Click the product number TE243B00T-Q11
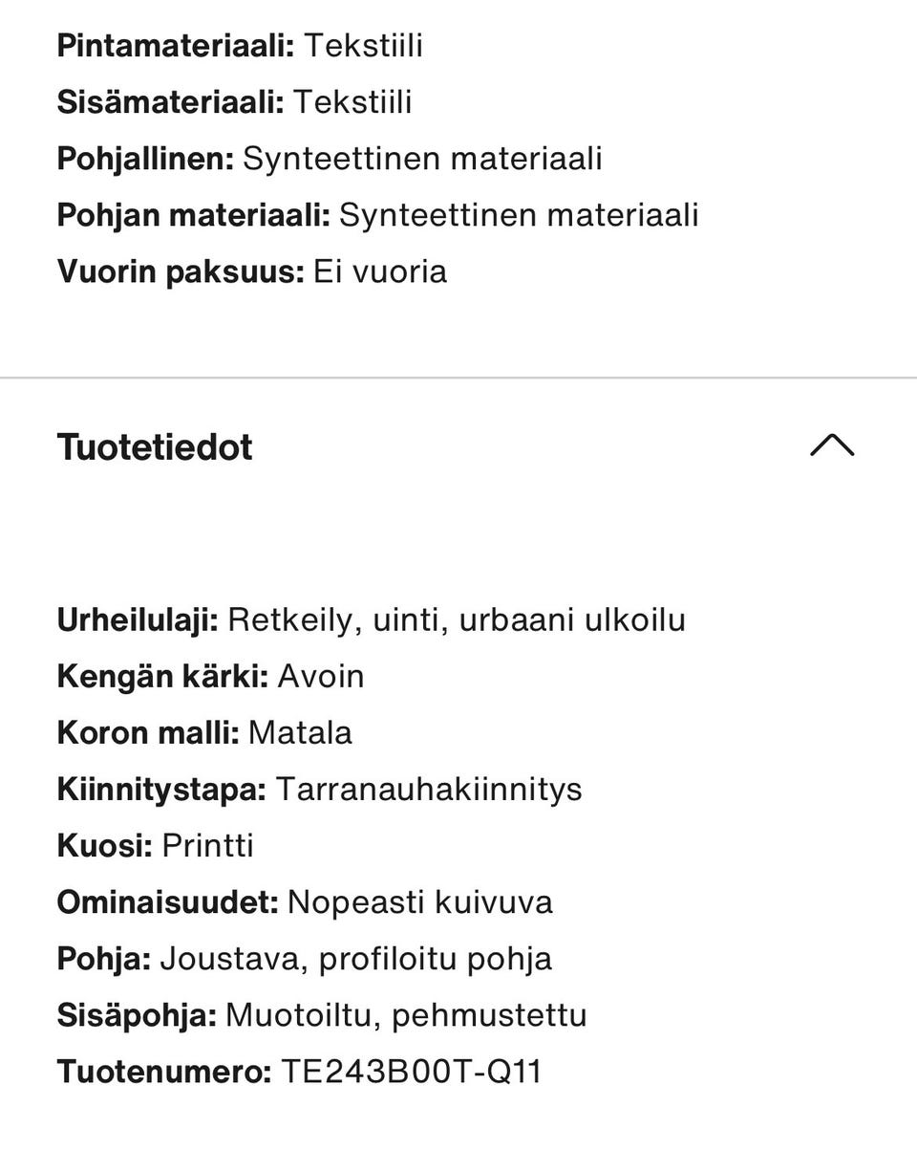917x1150 pixels. [412, 1072]
